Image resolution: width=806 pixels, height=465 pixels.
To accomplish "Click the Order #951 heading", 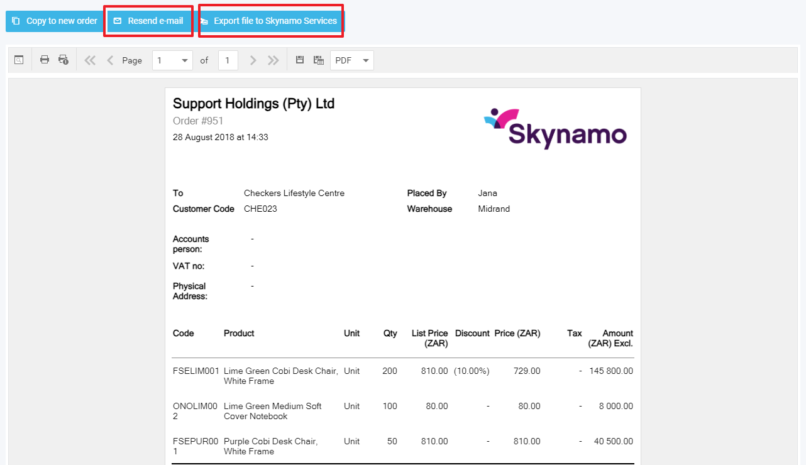I will click(x=198, y=121).
